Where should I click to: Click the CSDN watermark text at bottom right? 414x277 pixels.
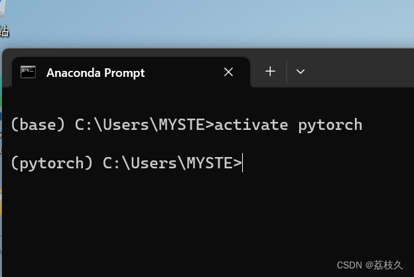(x=370, y=265)
